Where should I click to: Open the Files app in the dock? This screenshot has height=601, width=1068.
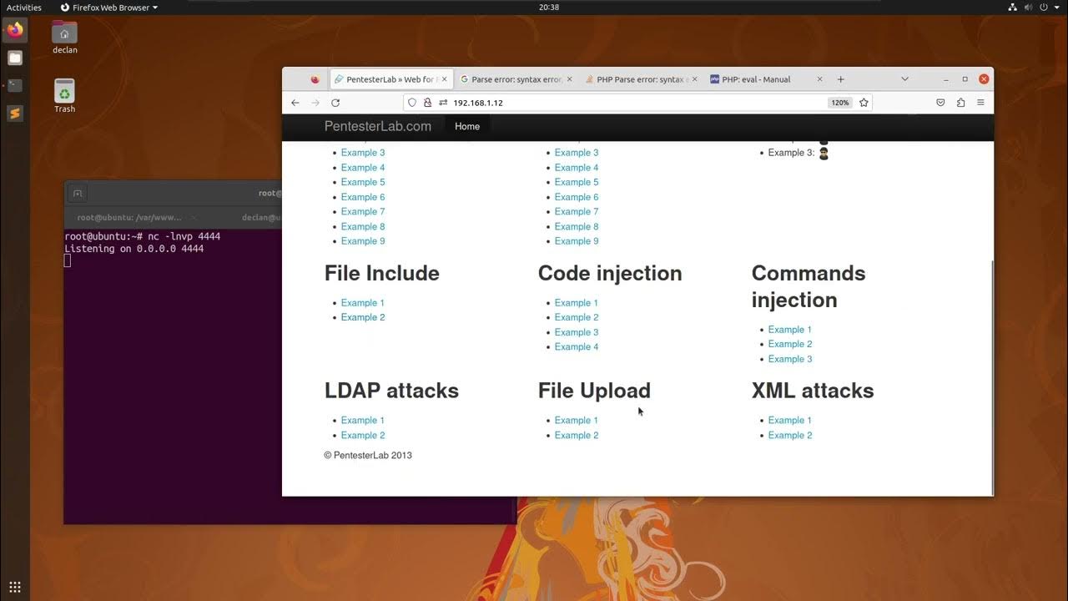coord(15,58)
